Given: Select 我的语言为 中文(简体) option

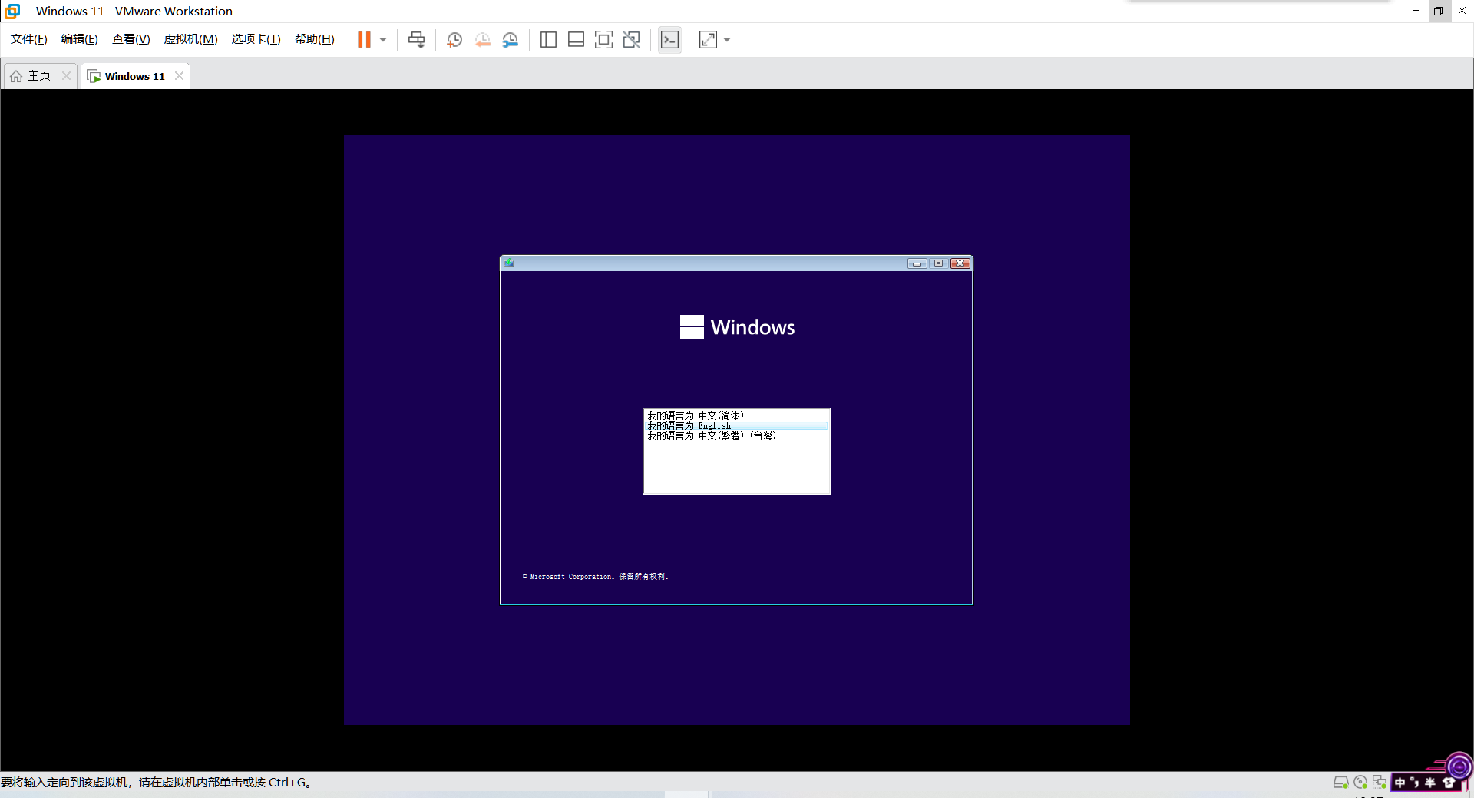Looking at the screenshot, I should pos(736,416).
